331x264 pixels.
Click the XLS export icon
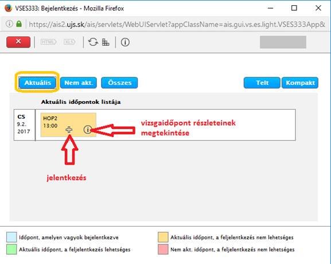(69, 42)
